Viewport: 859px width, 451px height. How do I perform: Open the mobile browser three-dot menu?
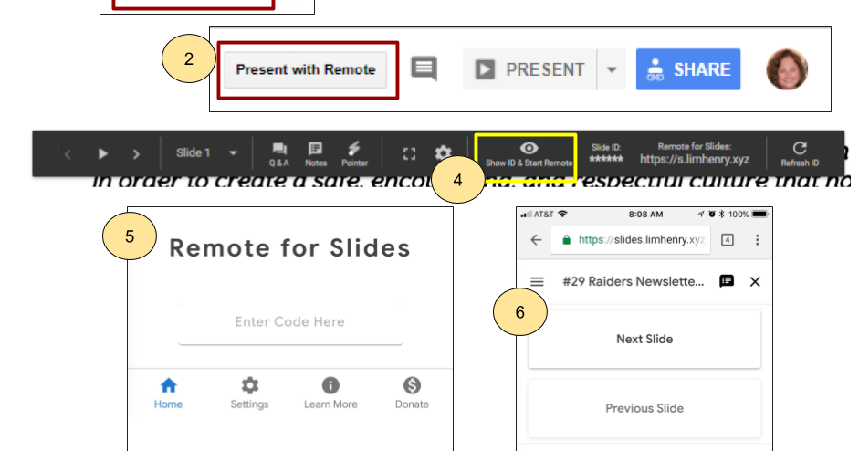757,239
